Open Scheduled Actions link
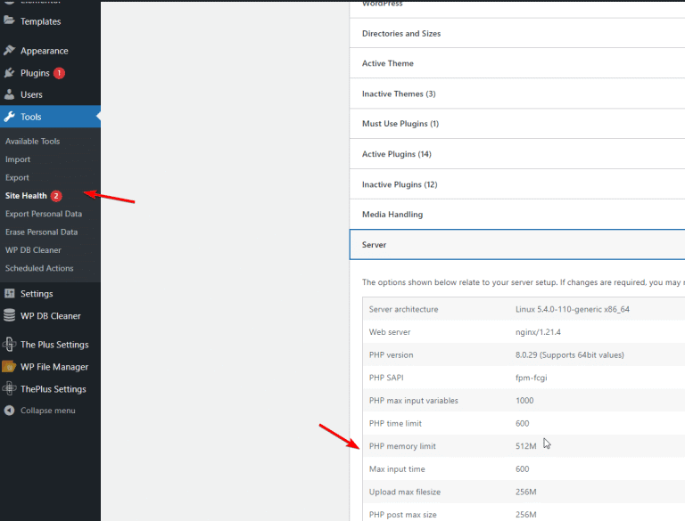685x521 pixels. point(39,268)
